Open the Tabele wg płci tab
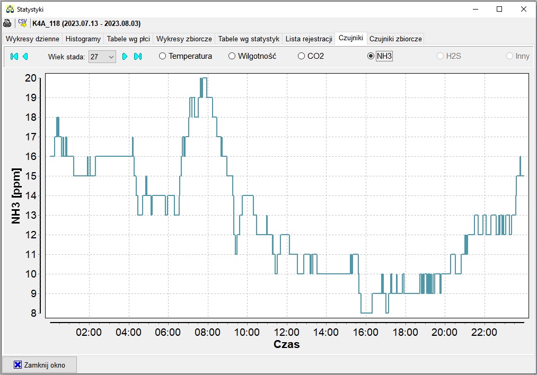The height and width of the screenshot is (375, 537). pos(128,39)
